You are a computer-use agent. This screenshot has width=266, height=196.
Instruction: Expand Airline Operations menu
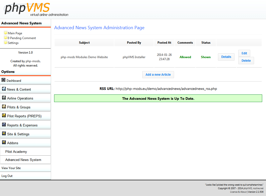pos(25,98)
